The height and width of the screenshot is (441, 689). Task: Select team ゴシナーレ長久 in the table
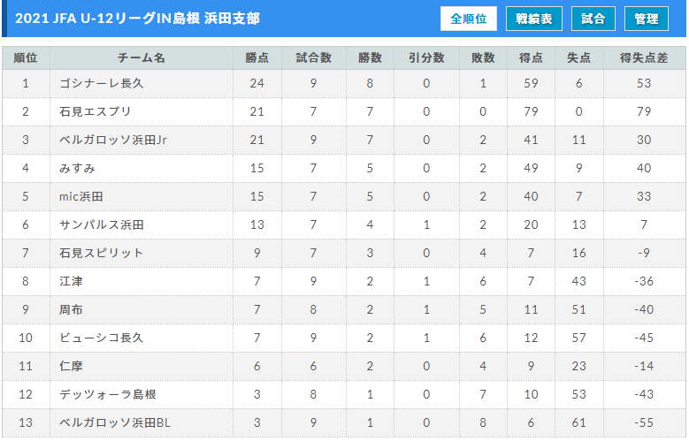[102, 83]
